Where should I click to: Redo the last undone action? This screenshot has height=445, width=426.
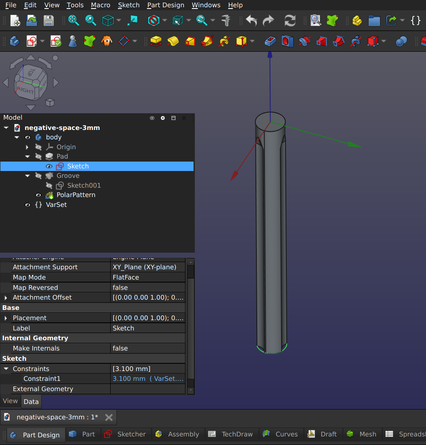point(268,21)
